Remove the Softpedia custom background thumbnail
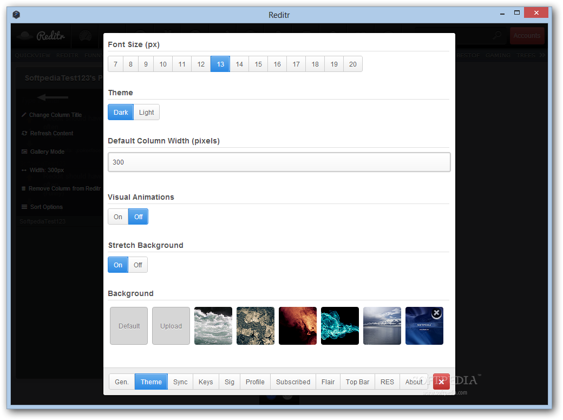 (x=436, y=313)
